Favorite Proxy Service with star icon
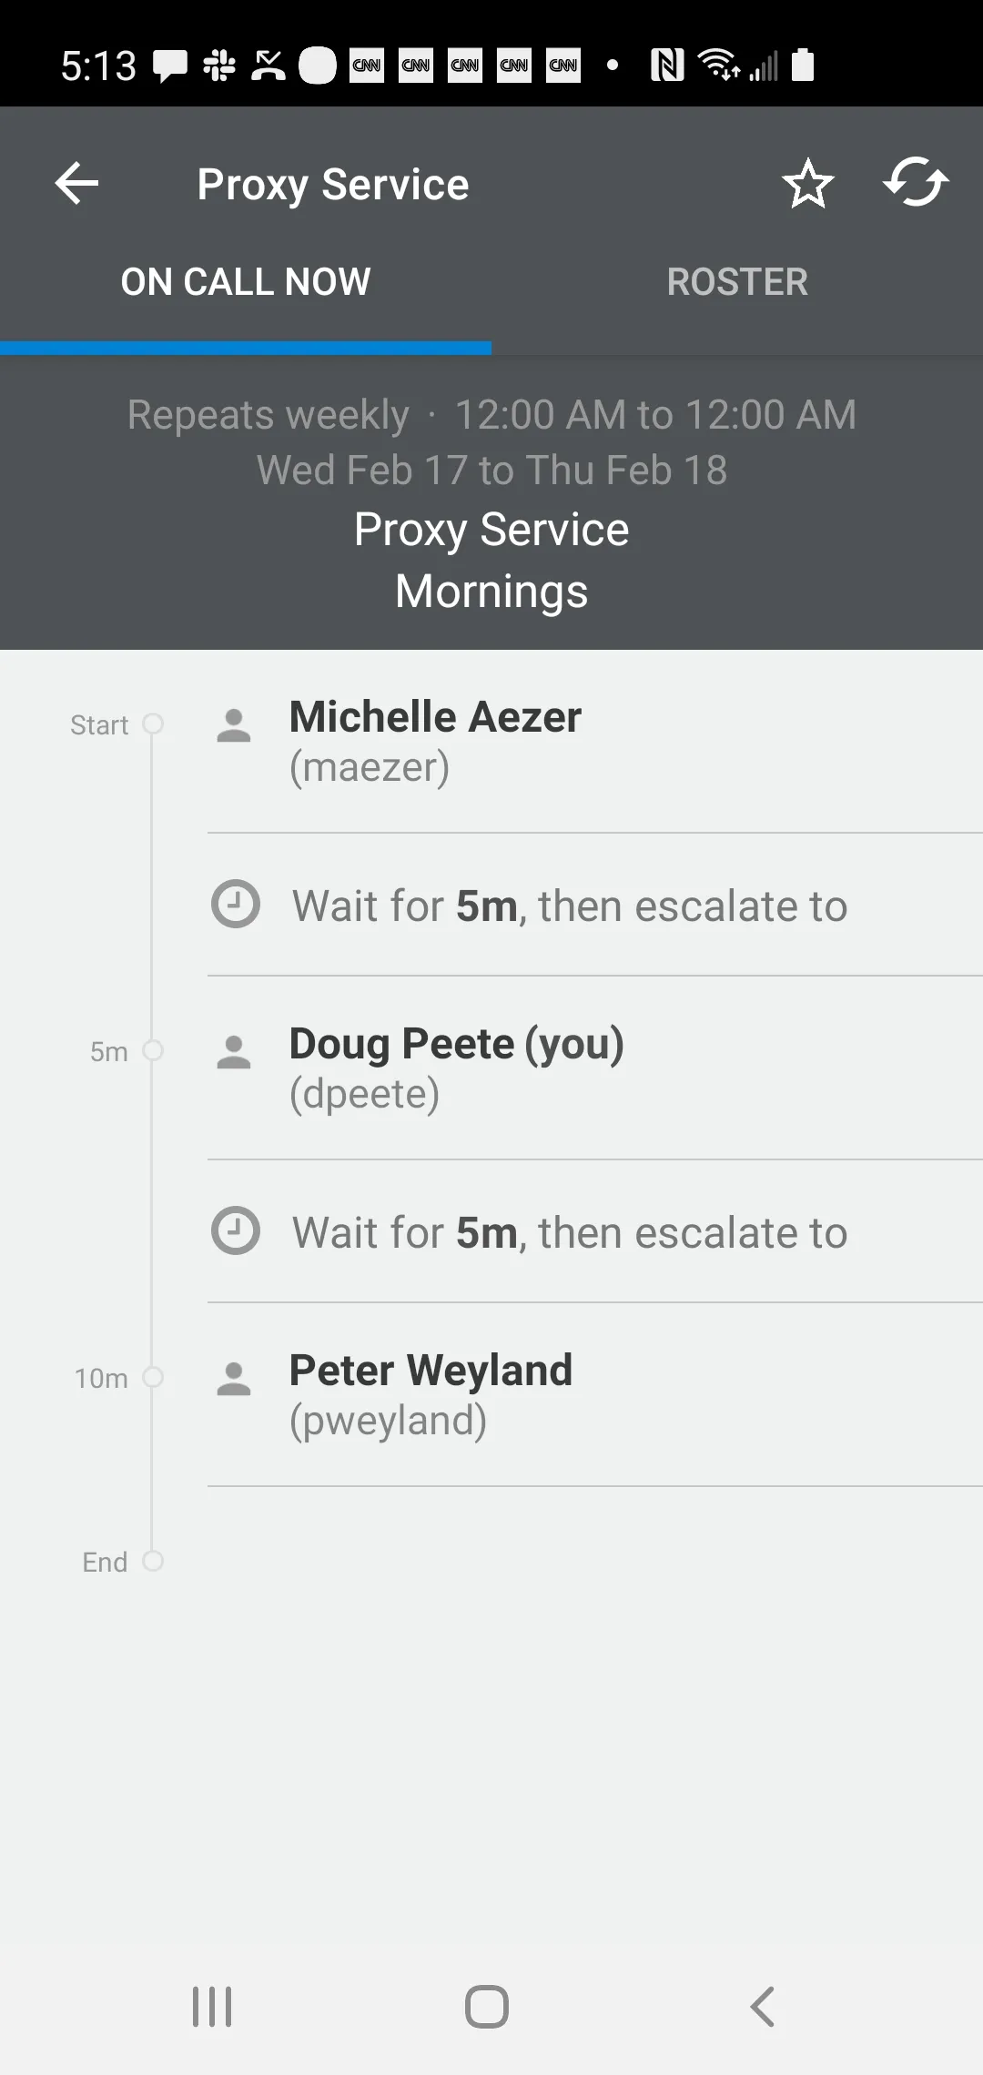983x2075 pixels. point(807,184)
